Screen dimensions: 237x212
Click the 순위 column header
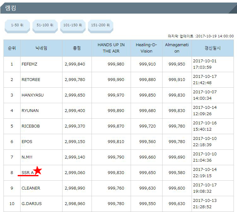point(12,48)
